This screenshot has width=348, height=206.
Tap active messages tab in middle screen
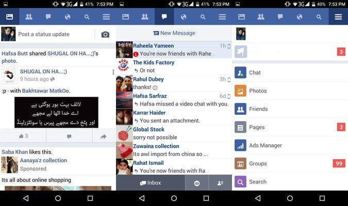click(x=164, y=16)
